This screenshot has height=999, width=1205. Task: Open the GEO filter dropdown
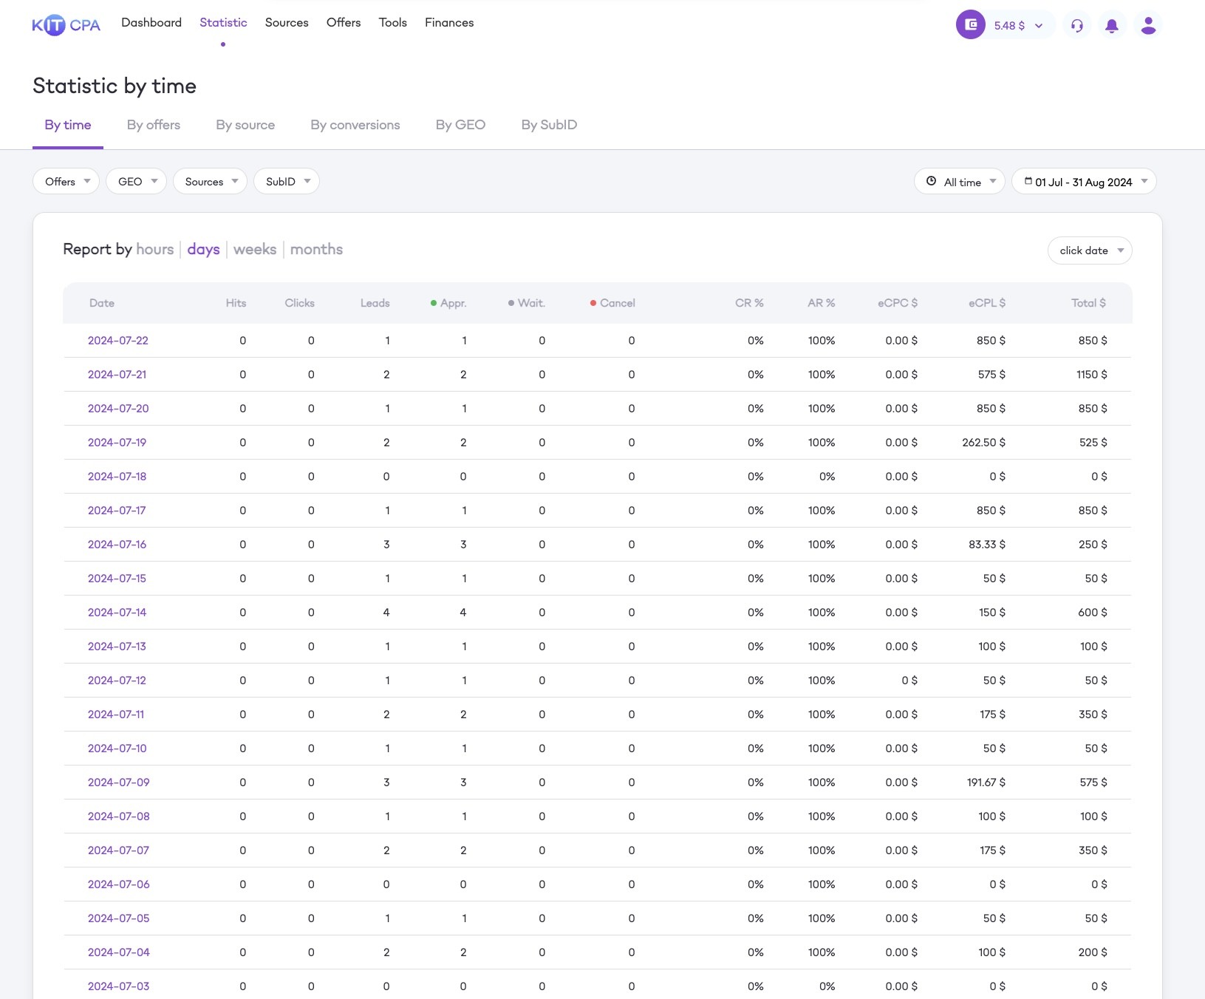(x=136, y=181)
